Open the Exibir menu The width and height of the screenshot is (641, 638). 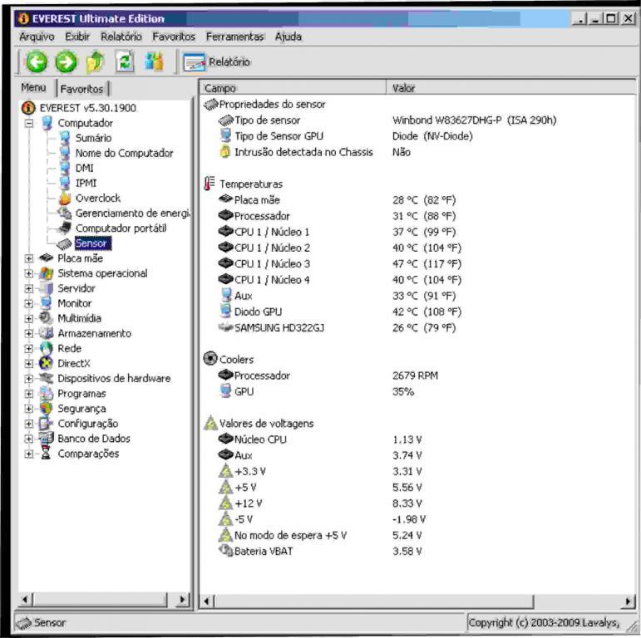(77, 37)
